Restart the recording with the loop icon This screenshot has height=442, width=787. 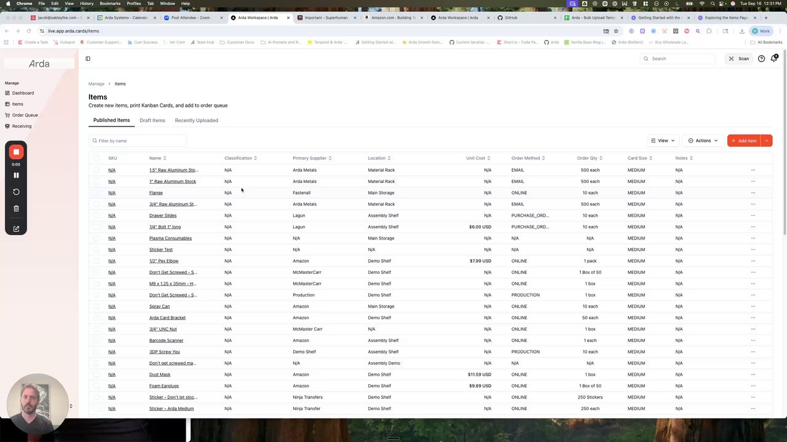16,192
